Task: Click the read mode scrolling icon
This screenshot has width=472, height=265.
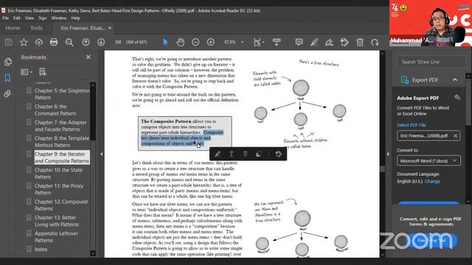Action: (277, 42)
